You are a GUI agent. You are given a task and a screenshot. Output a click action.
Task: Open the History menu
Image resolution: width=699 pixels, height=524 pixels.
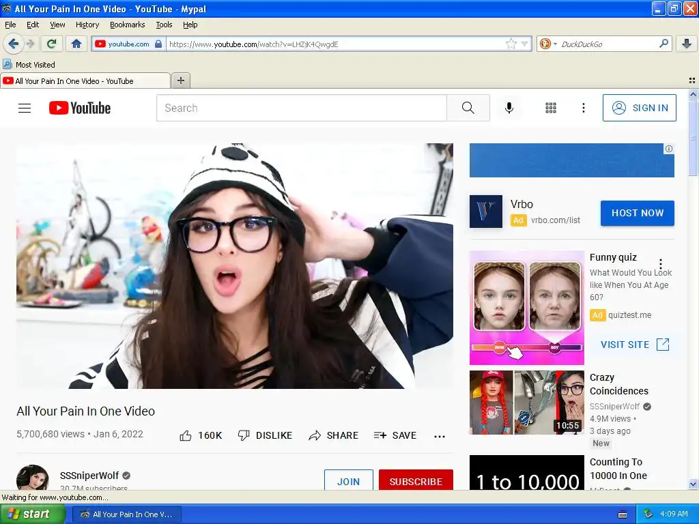pyautogui.click(x=87, y=25)
